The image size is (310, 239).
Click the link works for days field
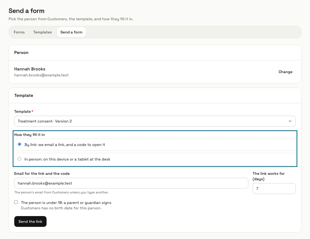[274, 189]
